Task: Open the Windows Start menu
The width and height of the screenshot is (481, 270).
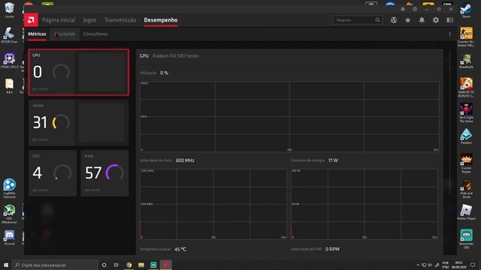Action: 6,265
